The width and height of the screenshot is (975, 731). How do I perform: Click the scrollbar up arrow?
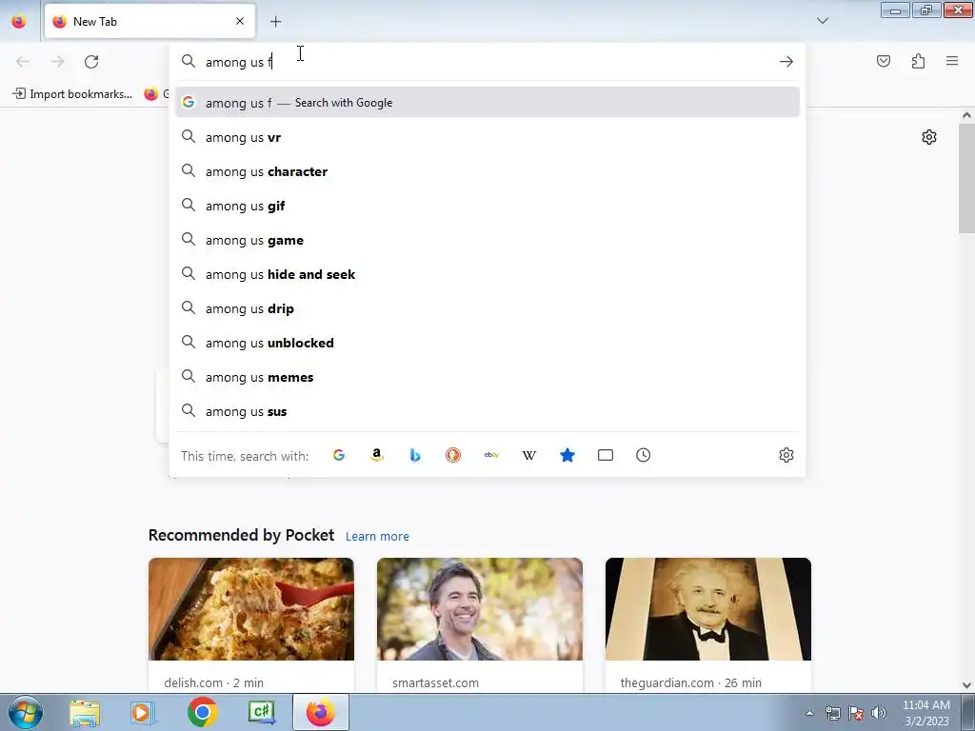point(966,115)
